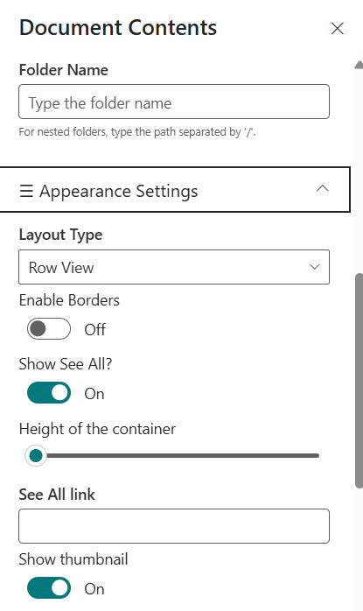Turn on the Enable Borders toggle
363x611 pixels.
click(x=49, y=329)
